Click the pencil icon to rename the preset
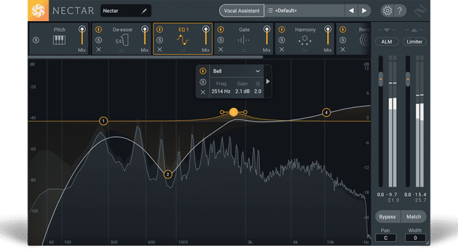The image size is (458, 249). click(145, 11)
